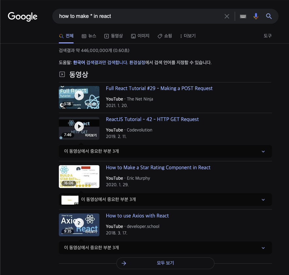Click the channel name Codevolution

[x=140, y=130]
